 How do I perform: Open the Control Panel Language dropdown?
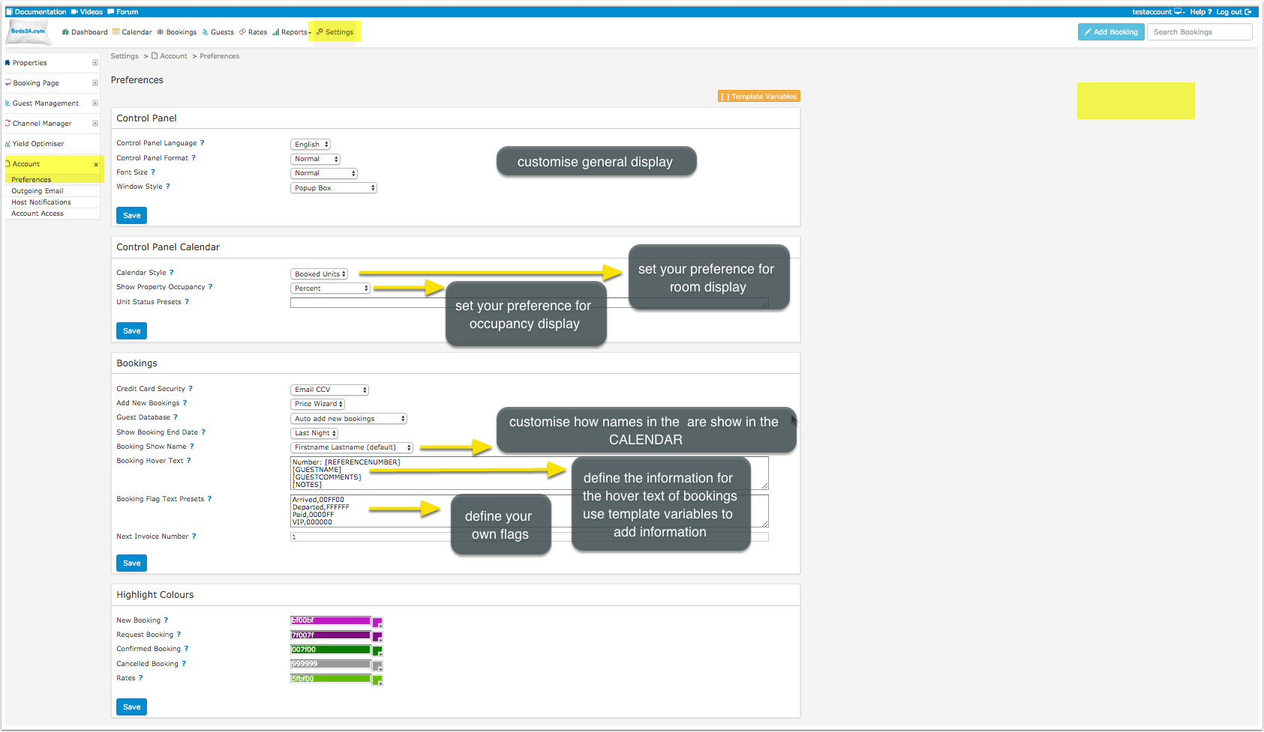pyautogui.click(x=311, y=145)
